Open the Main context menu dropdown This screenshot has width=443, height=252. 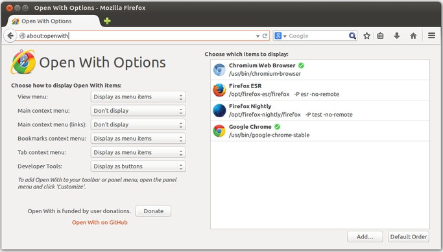pyautogui.click(x=138, y=111)
